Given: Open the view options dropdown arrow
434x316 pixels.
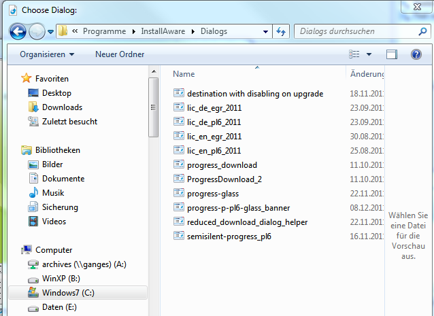Looking at the screenshot, I should click(369, 54).
